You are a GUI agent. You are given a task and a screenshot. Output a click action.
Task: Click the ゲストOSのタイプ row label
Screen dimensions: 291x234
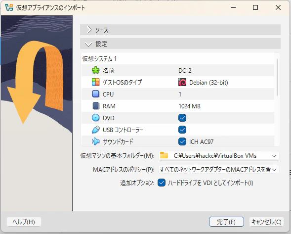[123, 82]
